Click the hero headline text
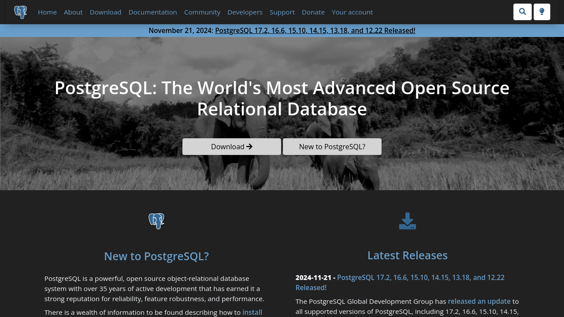The width and height of the screenshot is (564, 317). click(x=282, y=99)
